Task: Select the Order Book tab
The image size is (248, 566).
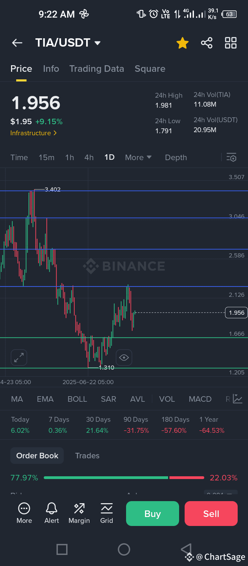Action: [37, 456]
